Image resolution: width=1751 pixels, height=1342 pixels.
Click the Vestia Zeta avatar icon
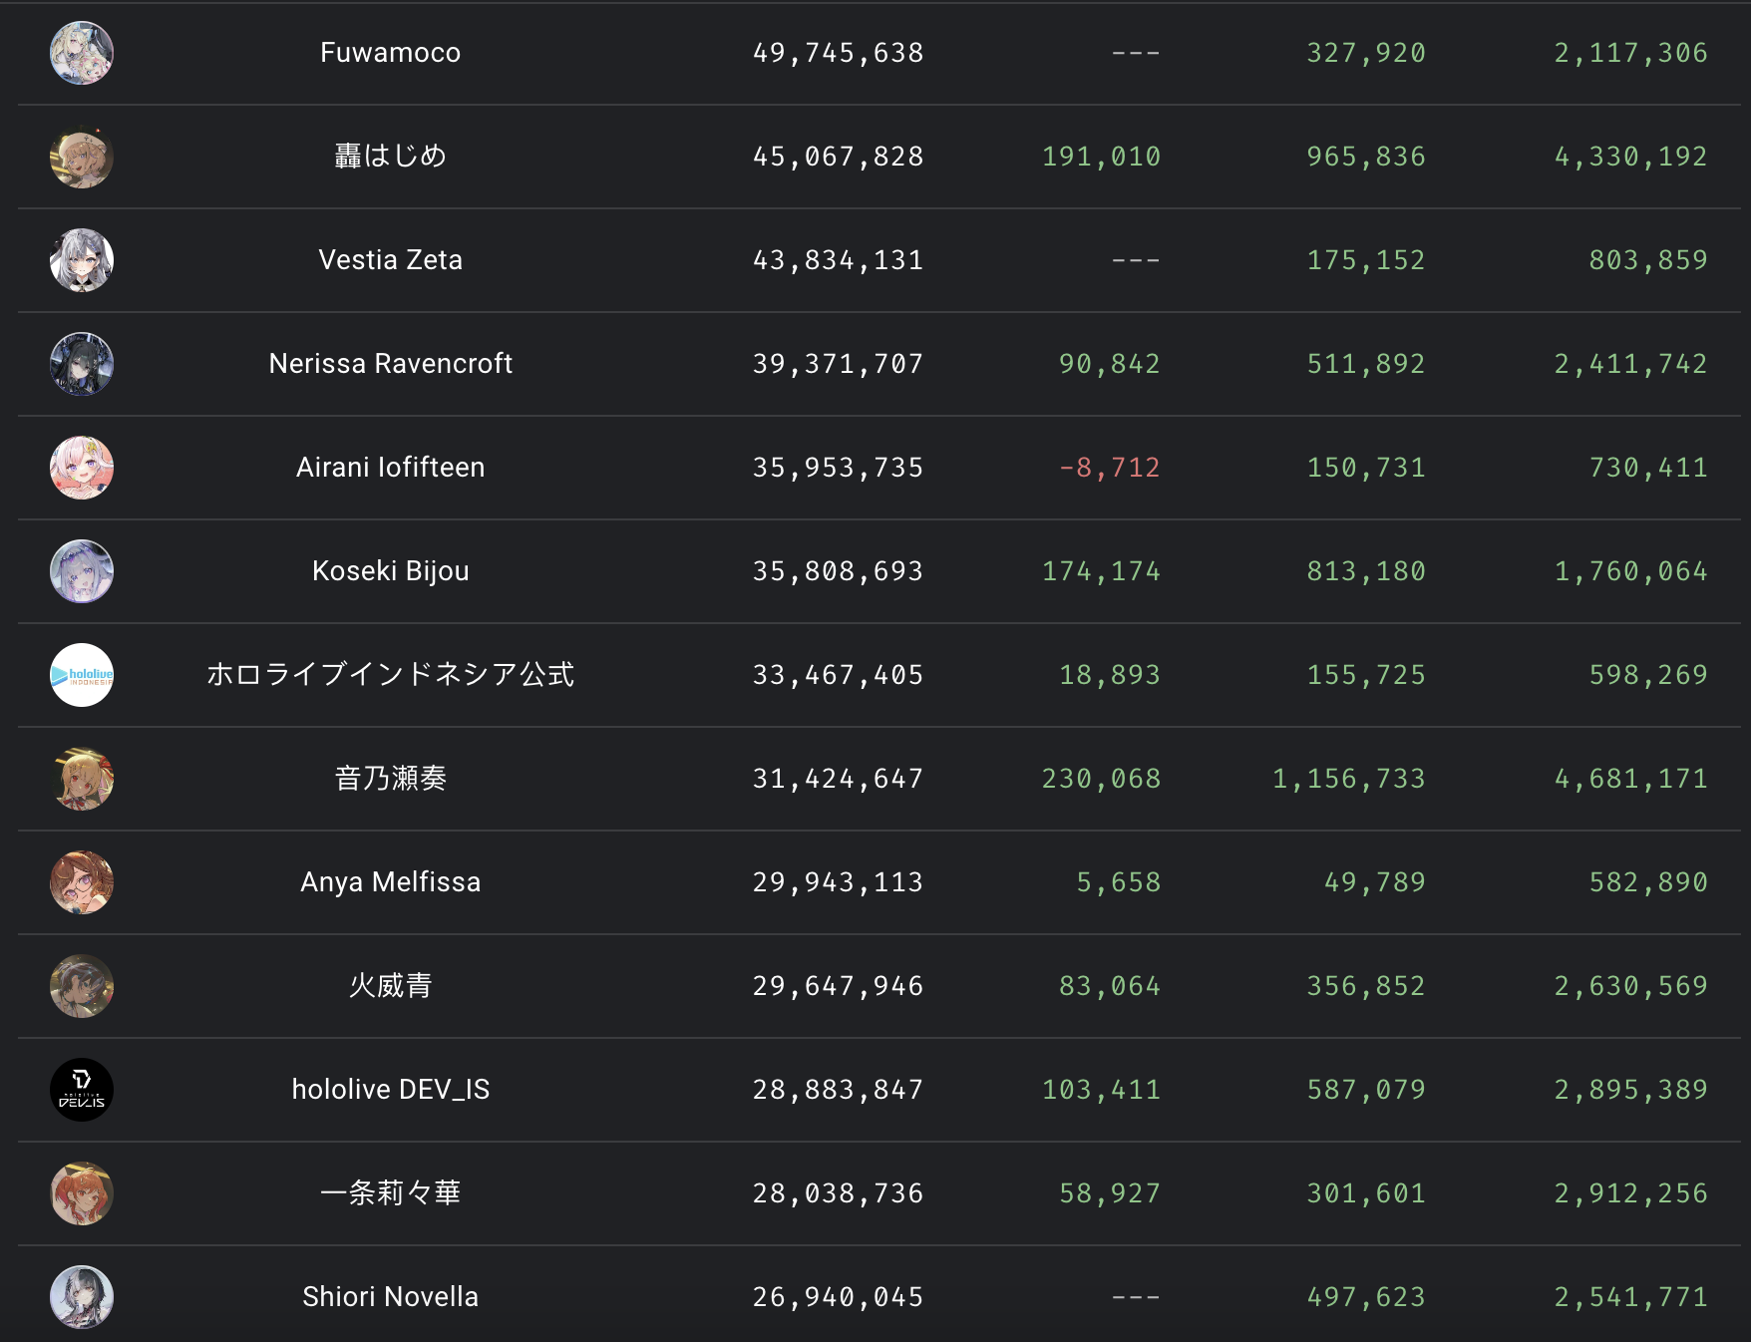click(82, 260)
